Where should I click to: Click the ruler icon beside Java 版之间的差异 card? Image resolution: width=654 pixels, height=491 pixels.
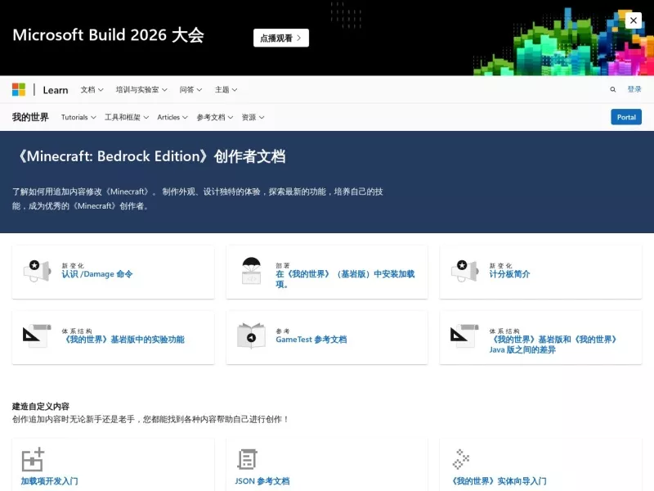(464, 336)
